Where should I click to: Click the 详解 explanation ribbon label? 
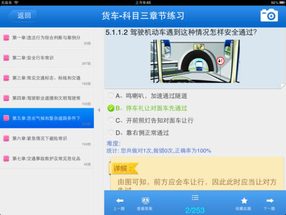(x=123, y=169)
